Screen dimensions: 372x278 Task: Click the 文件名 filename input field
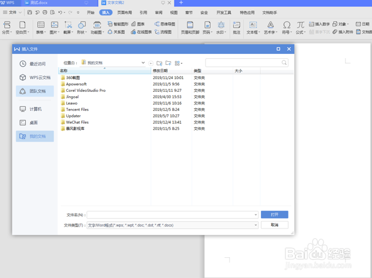[172, 215]
